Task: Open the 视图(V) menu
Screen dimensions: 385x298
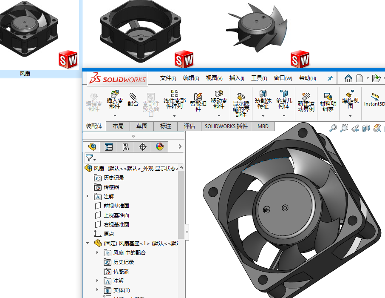Action: (214, 78)
